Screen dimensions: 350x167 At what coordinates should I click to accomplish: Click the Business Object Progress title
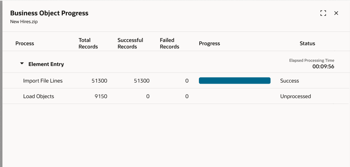click(x=49, y=13)
